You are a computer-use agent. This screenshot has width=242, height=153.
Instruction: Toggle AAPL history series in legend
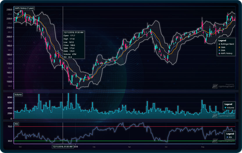[225, 53]
